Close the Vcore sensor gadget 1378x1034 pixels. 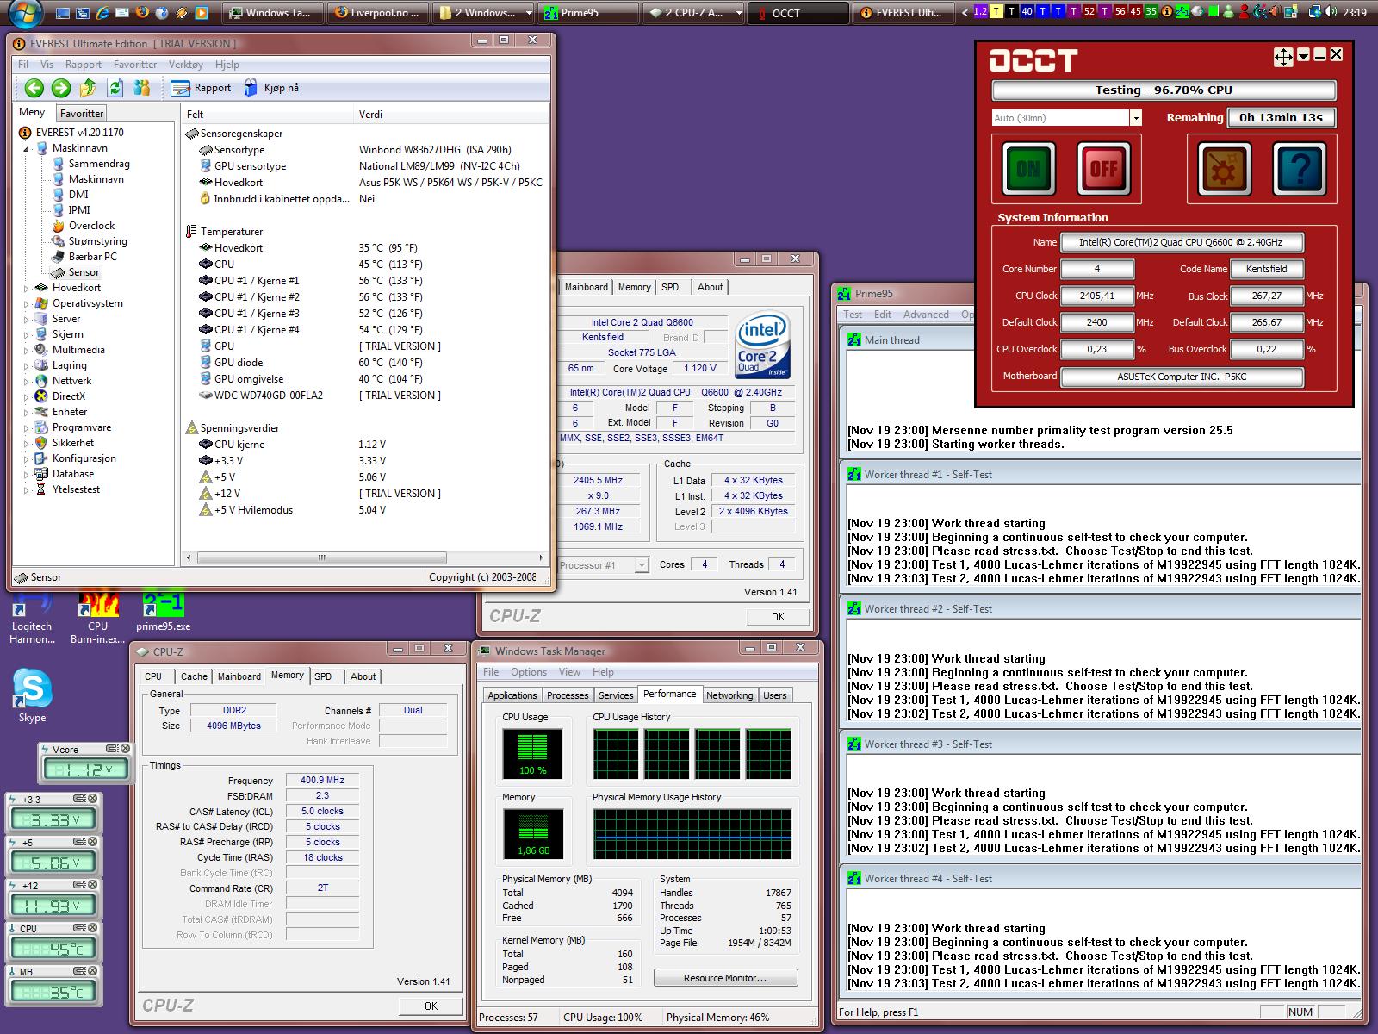pyautogui.click(x=125, y=749)
